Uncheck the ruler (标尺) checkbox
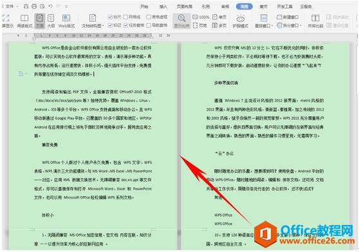The height and width of the screenshot is (252, 359). click(110, 17)
